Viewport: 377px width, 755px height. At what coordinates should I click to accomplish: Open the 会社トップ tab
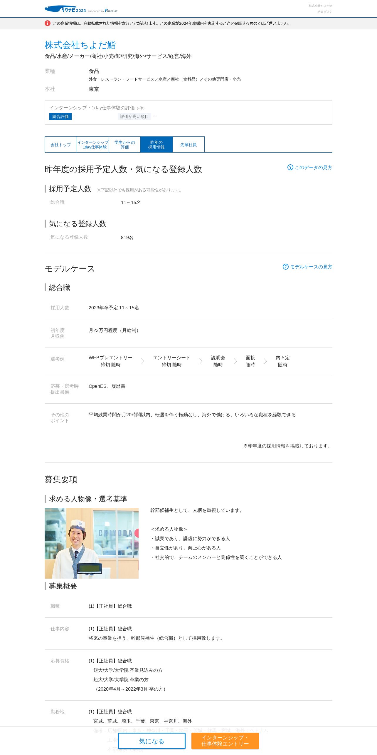click(61, 145)
